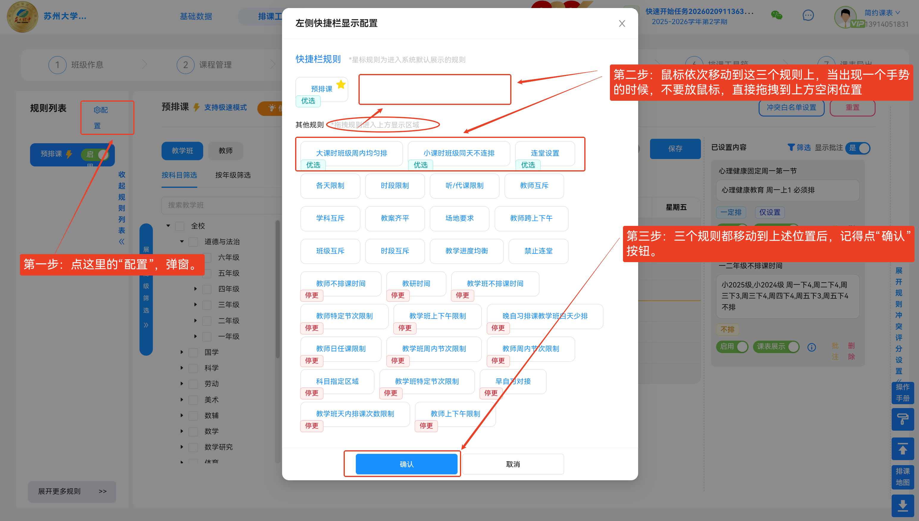Click the 批注 link in settings card
The width and height of the screenshot is (919, 521).
click(835, 351)
